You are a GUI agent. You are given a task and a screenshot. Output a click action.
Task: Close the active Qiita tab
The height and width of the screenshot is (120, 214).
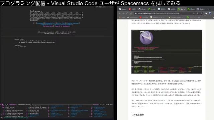coord(185,9)
